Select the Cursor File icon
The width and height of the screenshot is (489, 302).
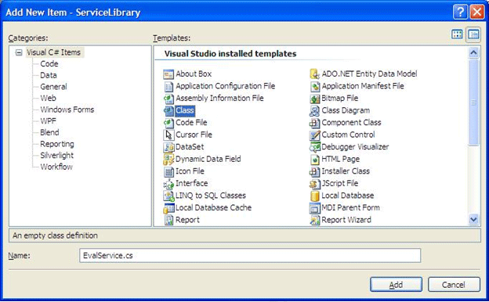pyautogui.click(x=168, y=135)
